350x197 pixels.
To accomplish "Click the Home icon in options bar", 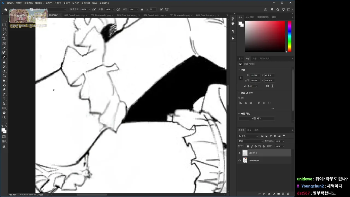I will tap(6, 10).
